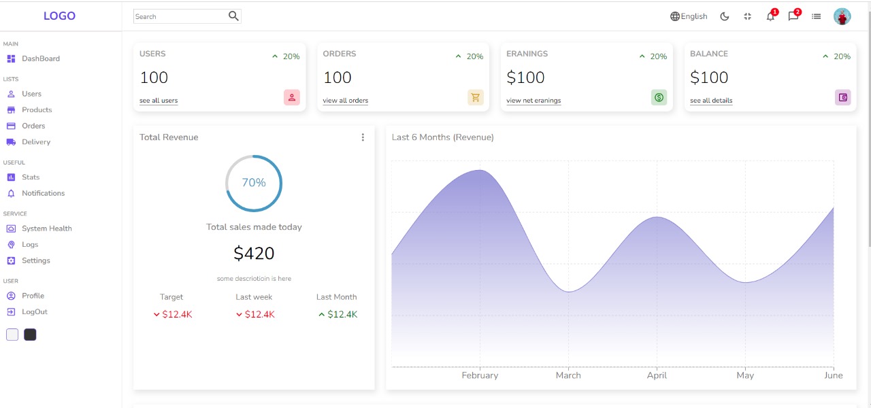
Task: Click the Users card person icon
Action: pos(292,97)
